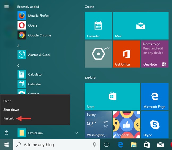The height and width of the screenshot is (150, 172).
Task: Open the hexagon PDF app tile
Action: (98, 54)
